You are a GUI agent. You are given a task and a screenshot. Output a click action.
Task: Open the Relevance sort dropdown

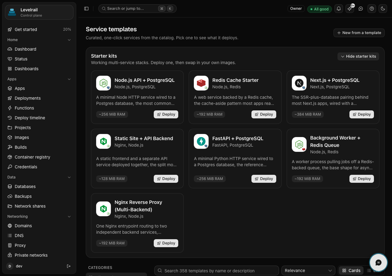308,270
